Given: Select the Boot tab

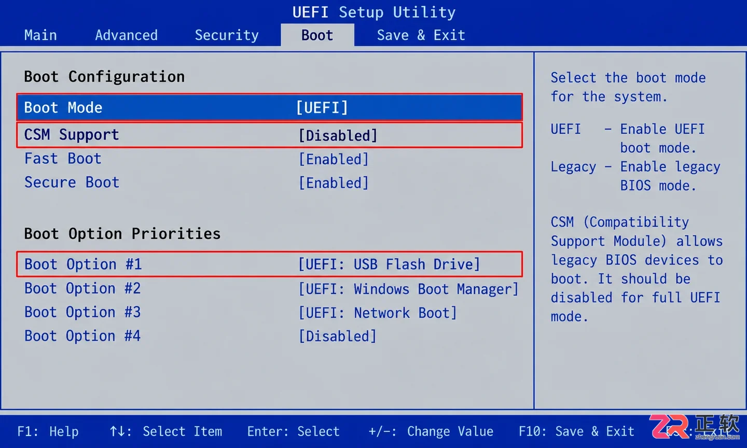Looking at the screenshot, I should point(317,35).
